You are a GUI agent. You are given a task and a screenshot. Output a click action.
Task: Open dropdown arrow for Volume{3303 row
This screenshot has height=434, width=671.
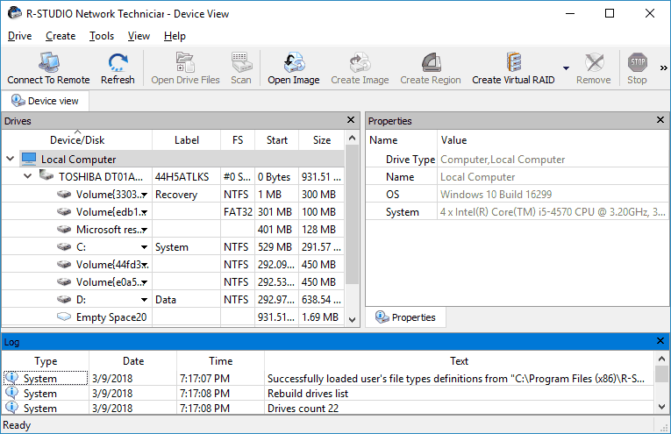tap(145, 195)
